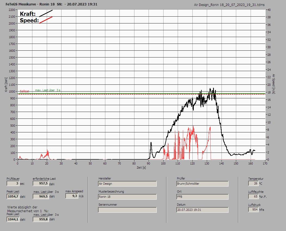Click the Prüfdauer value field showing 3
The height and width of the screenshot is (231, 286).
(13, 183)
